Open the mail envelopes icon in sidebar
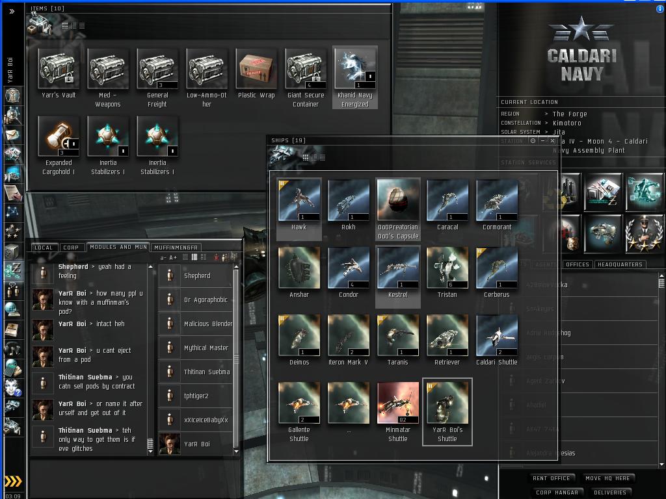This screenshot has height=499, width=666. tap(13, 134)
